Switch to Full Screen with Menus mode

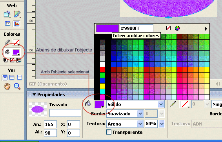(12, 77)
